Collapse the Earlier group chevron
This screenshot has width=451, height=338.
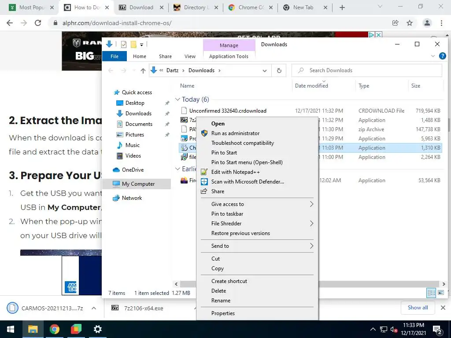pos(177,169)
